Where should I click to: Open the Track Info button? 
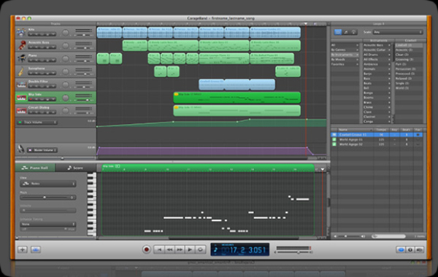(x=410, y=249)
